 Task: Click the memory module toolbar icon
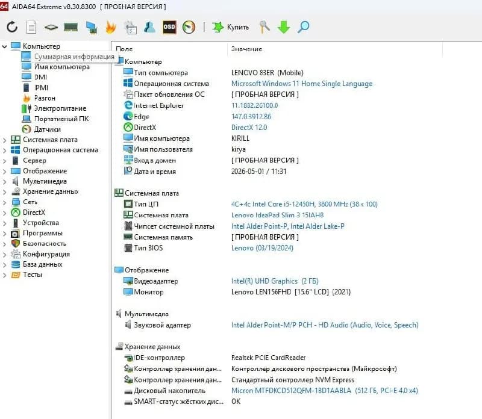pyautogui.click(x=70, y=27)
